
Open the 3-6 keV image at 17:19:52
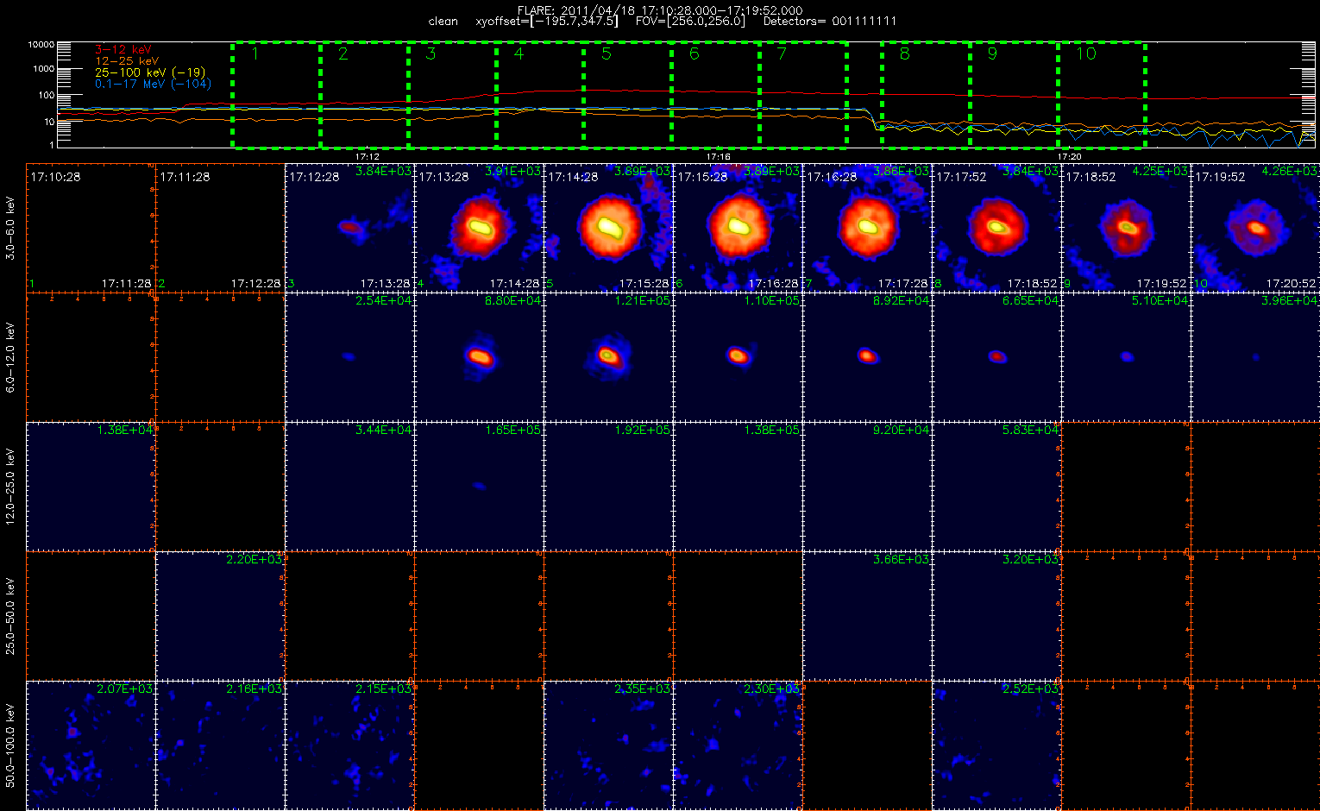[x=1255, y=227]
